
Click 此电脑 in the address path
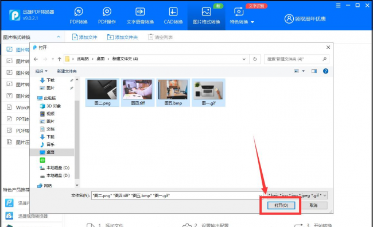[x=83, y=59]
